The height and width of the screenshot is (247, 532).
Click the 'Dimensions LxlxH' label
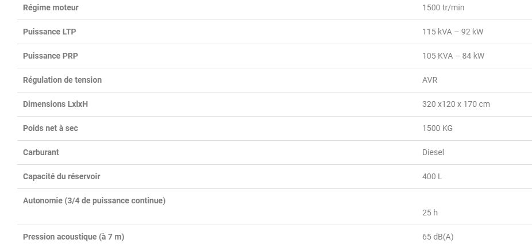pos(55,104)
